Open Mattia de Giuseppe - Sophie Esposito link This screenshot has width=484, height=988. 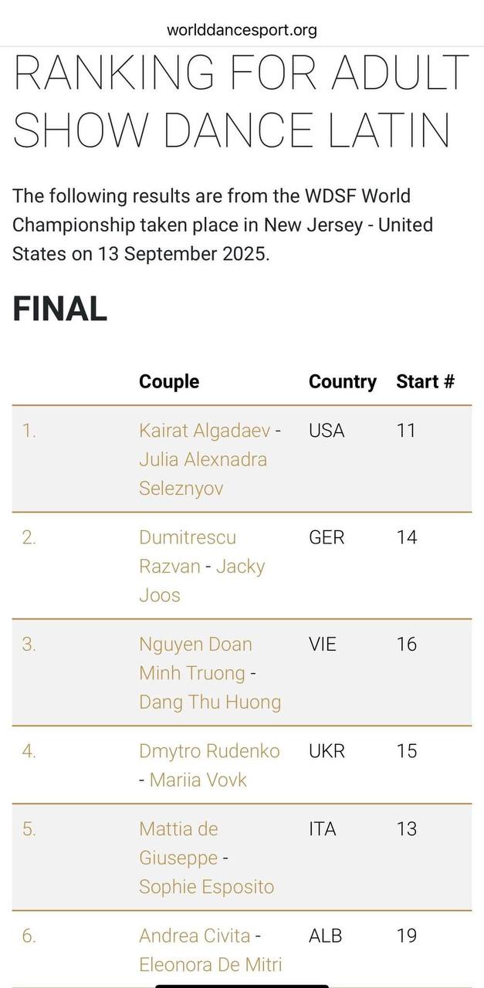pos(206,858)
